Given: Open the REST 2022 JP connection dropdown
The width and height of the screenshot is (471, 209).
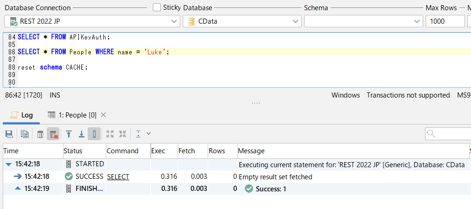Looking at the screenshot, I should click(92, 21).
